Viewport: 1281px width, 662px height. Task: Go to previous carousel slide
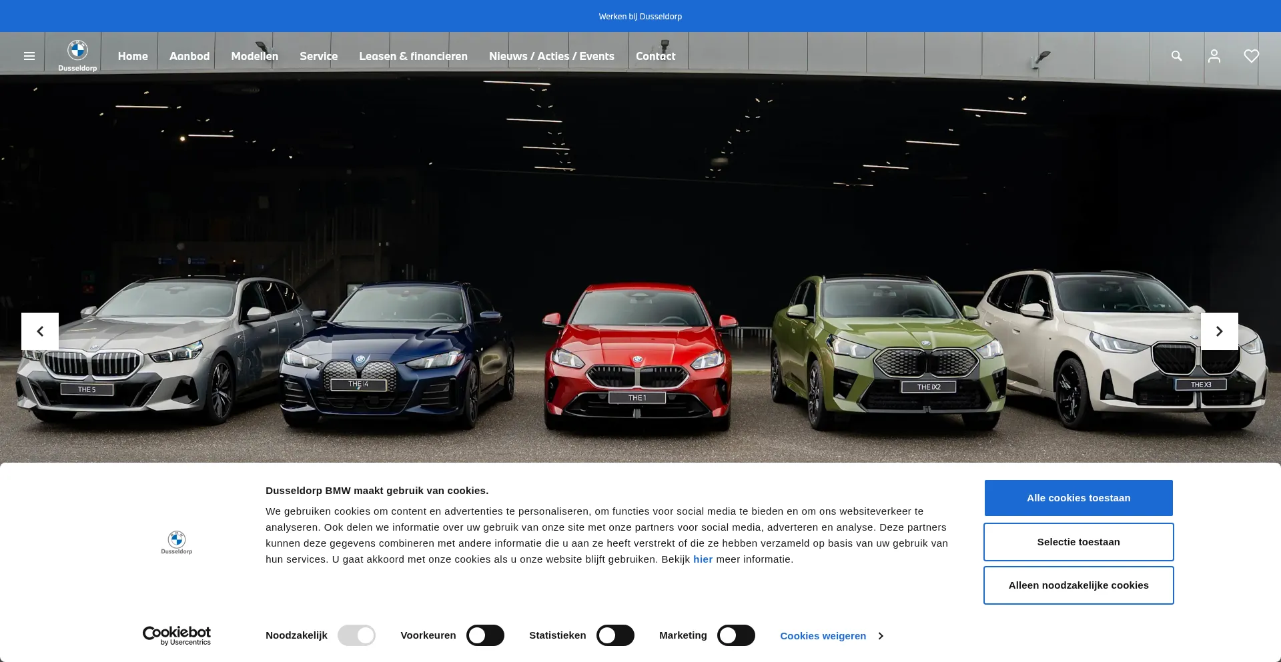[x=40, y=331]
